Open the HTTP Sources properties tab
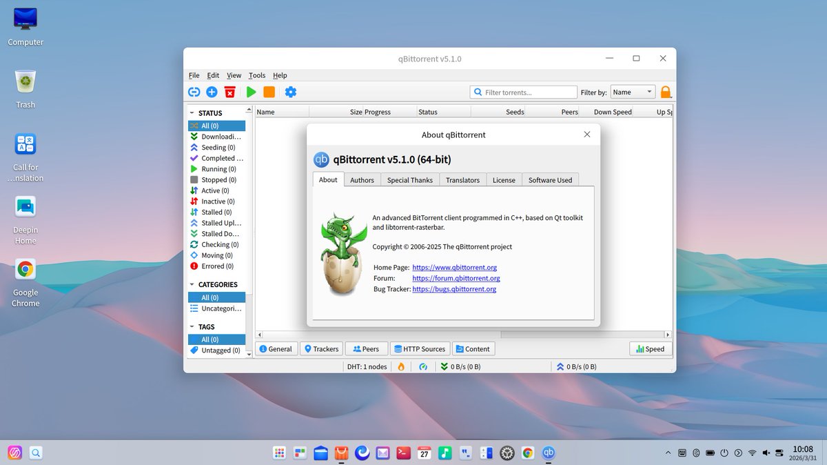The height and width of the screenshot is (465, 827). click(x=420, y=349)
